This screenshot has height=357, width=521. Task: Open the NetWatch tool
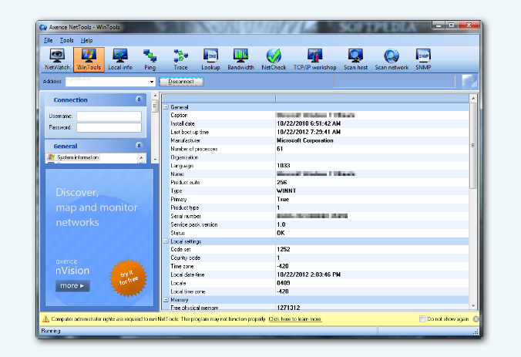point(57,59)
